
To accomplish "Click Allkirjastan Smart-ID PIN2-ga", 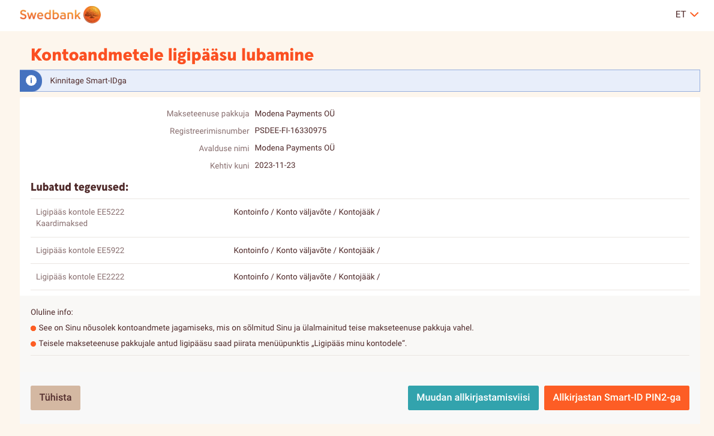I will [617, 397].
